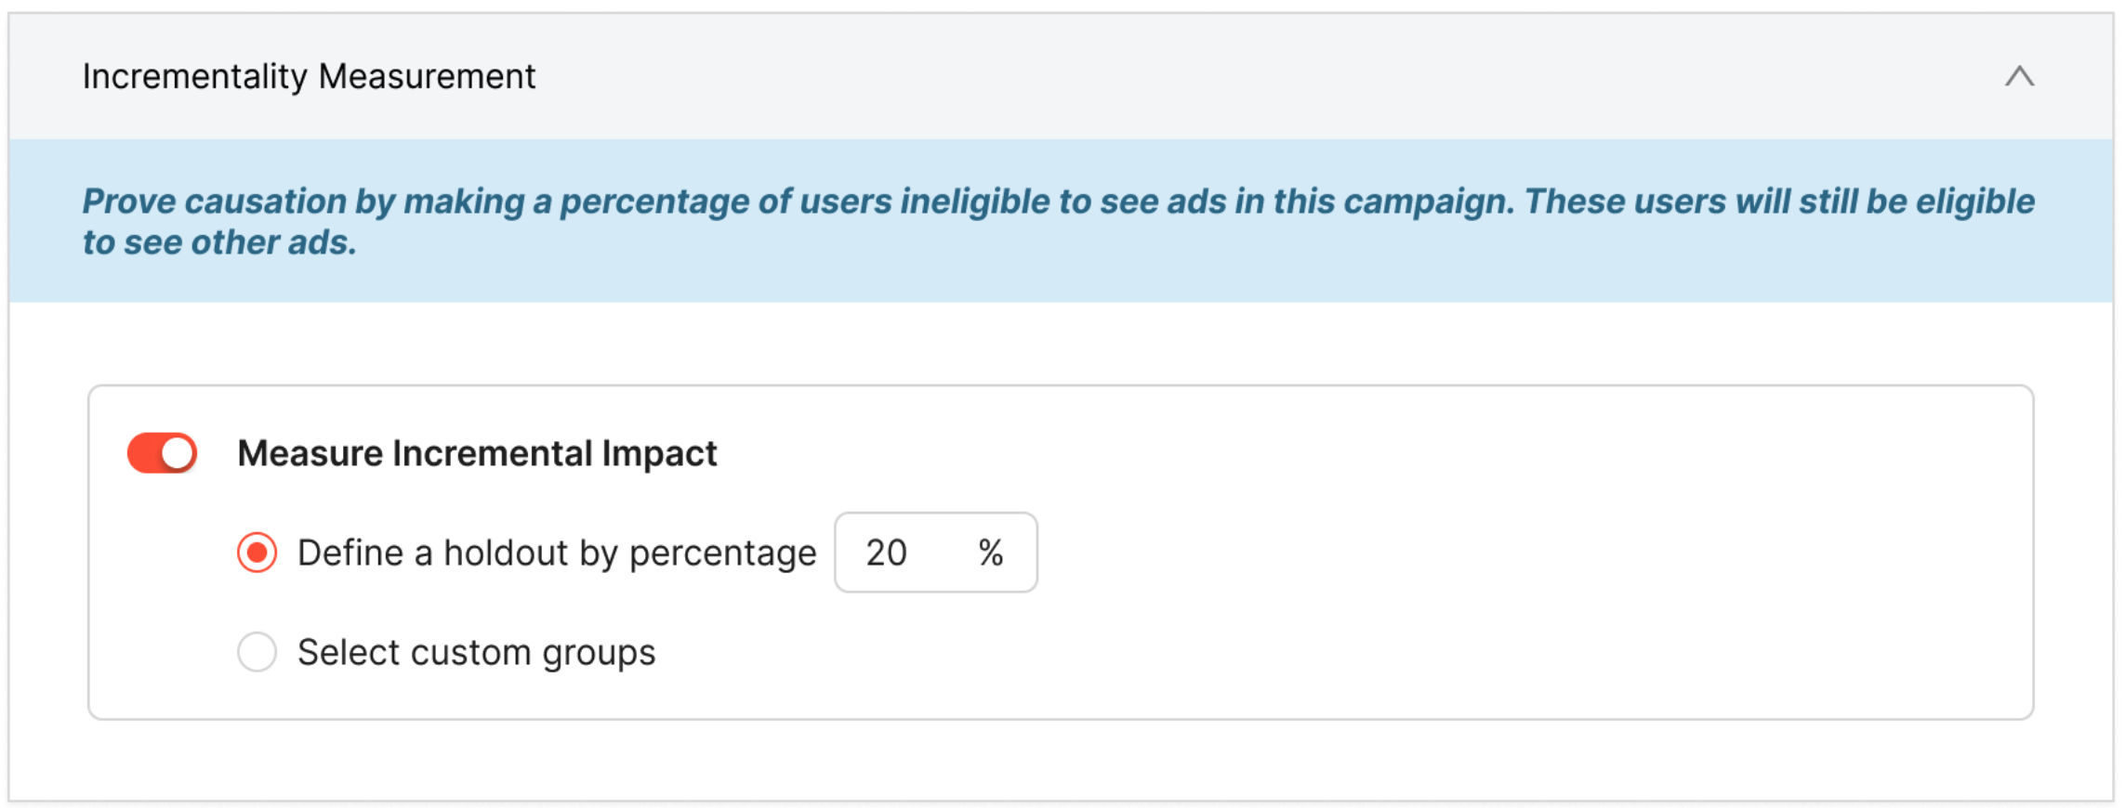This screenshot has width=2125, height=808.
Task: Choose the Select custom groups radio button
Action: coord(257,652)
